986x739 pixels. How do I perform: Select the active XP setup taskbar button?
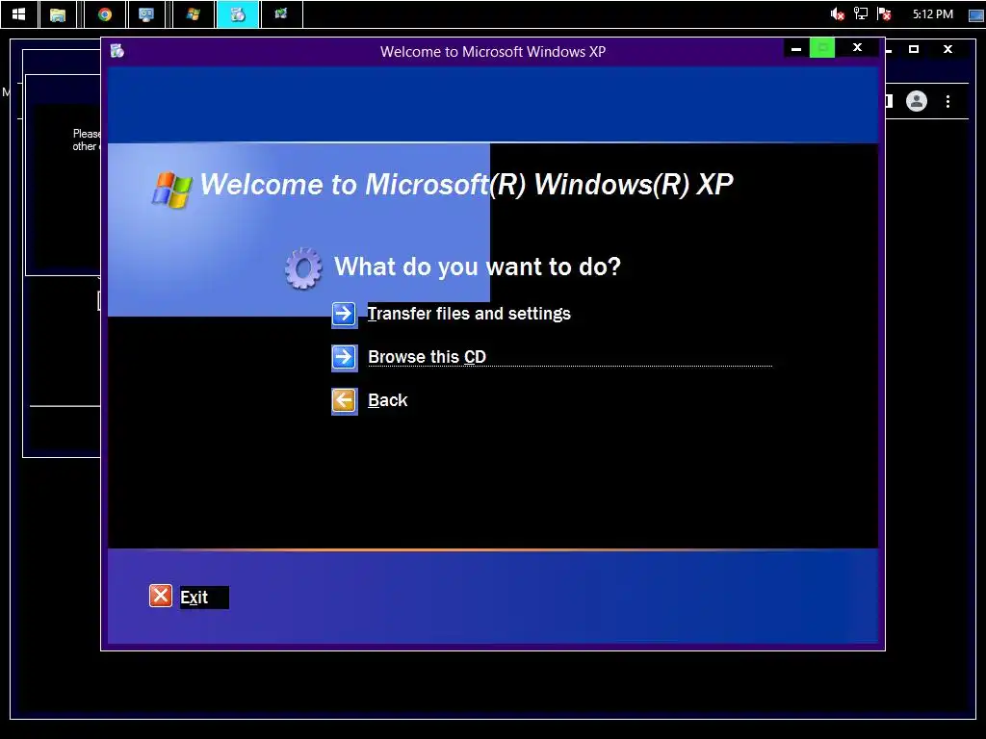tap(238, 13)
